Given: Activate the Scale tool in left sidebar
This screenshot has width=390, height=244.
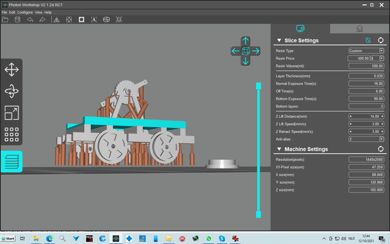Looking at the screenshot, I should pyautogui.click(x=12, y=113).
